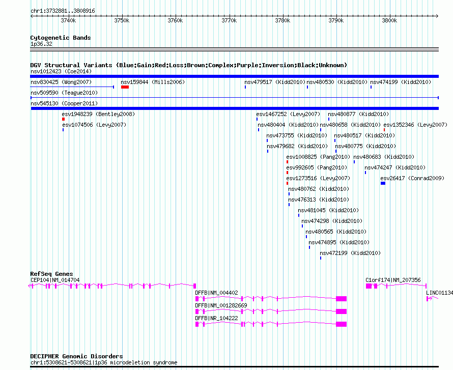The height and width of the screenshot is (370, 453).
Task: Click the red esv1948239 loss marker
Action: 63,119
